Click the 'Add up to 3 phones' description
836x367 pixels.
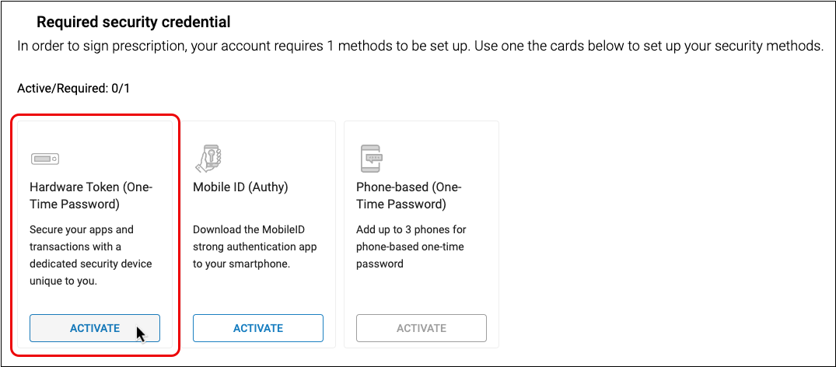pyautogui.click(x=411, y=246)
